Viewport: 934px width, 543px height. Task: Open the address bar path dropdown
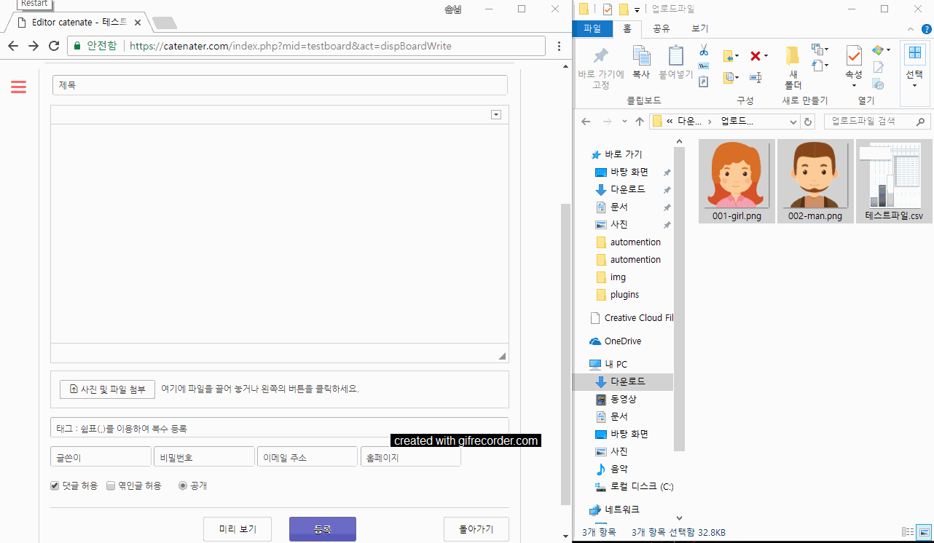[x=794, y=122]
